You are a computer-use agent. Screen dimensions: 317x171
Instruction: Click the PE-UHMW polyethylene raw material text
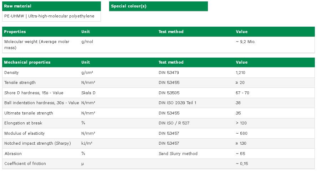(49, 16)
